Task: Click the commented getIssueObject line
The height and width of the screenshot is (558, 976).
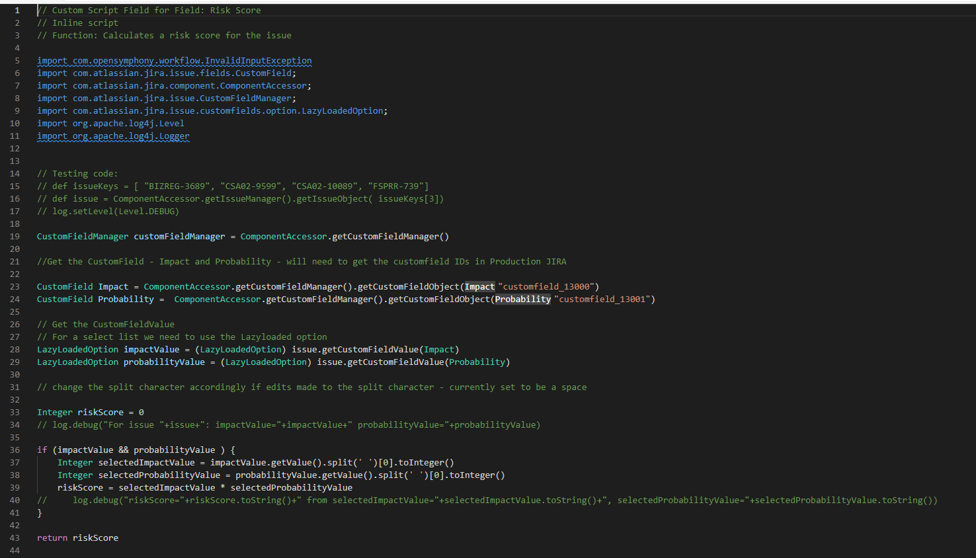Action: 241,199
